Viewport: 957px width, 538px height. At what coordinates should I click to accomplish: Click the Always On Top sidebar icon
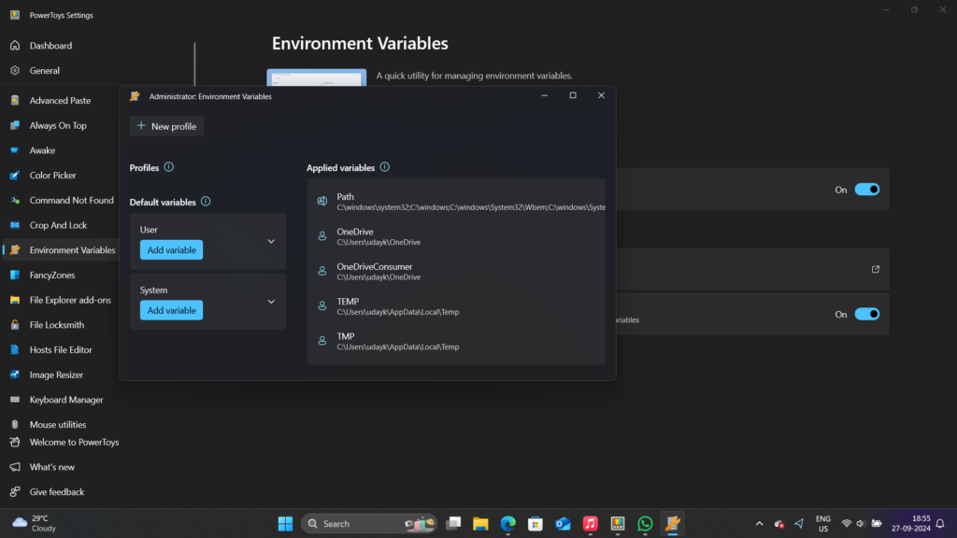point(15,126)
